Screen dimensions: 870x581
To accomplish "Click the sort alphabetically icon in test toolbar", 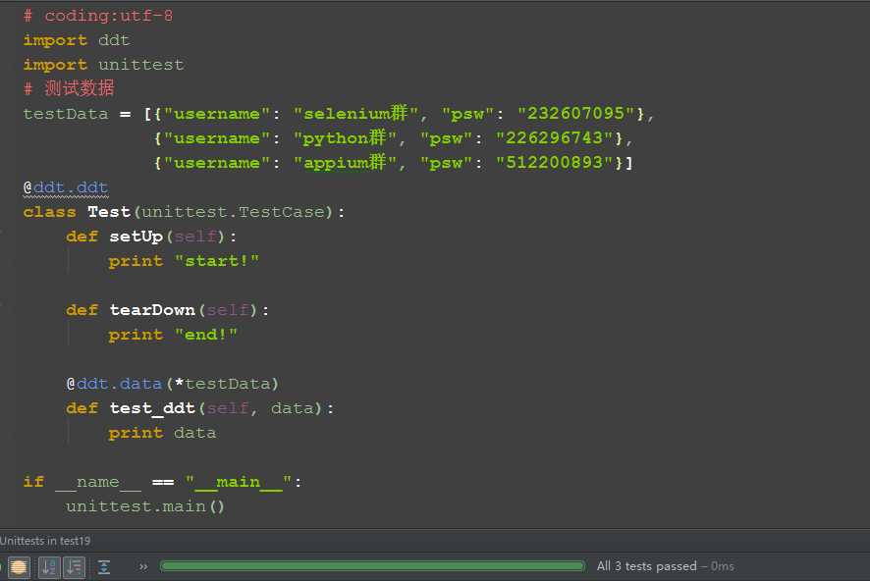I will tap(49, 566).
